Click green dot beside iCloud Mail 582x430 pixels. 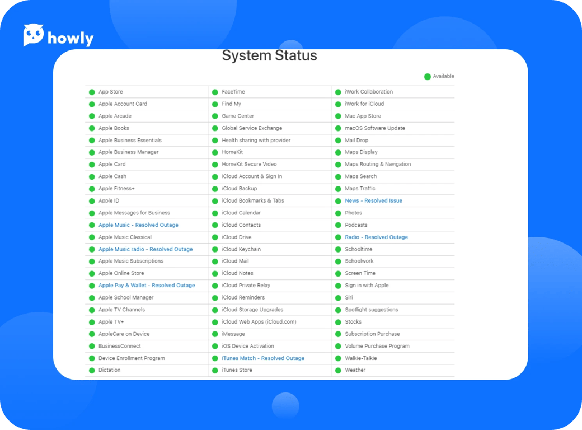click(215, 261)
